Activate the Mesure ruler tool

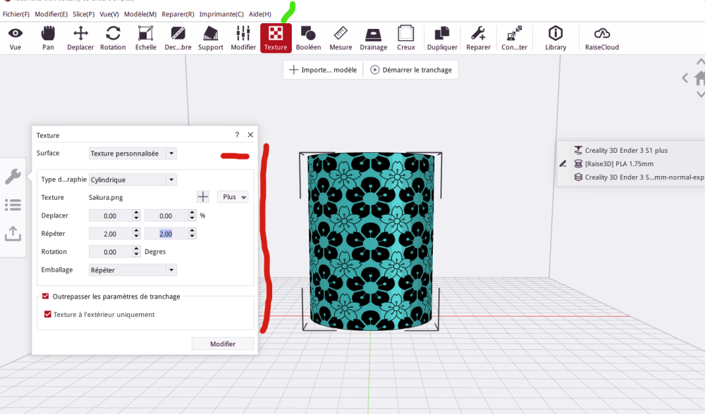pyautogui.click(x=341, y=38)
